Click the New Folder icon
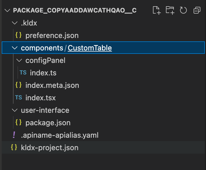Viewport: 206px width, 170px height. tap(170, 10)
